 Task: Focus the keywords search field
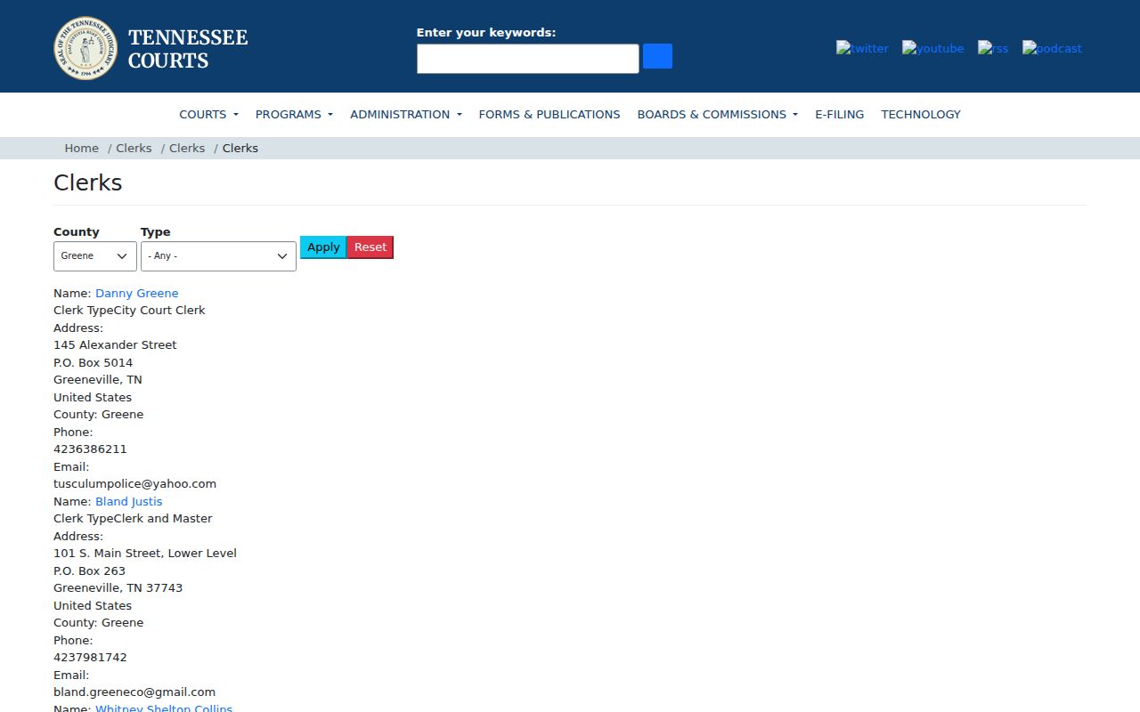(528, 59)
